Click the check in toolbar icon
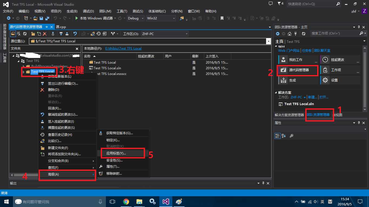 pyautogui.click(x=67, y=34)
